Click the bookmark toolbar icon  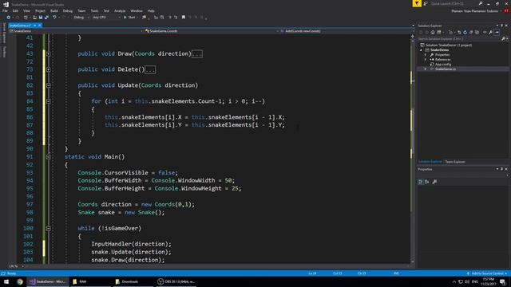click(x=184, y=18)
